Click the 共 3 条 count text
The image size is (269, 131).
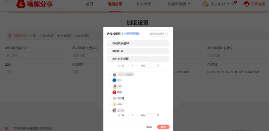coord(121,66)
